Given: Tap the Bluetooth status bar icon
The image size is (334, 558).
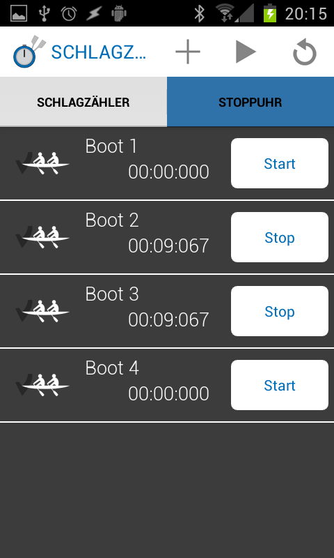Looking at the screenshot, I should tap(200, 13).
